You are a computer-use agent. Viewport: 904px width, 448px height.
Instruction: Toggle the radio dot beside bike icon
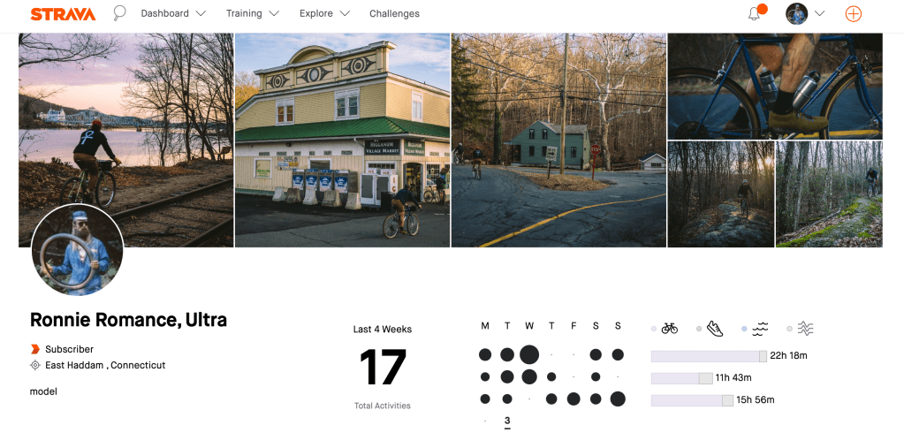(654, 329)
